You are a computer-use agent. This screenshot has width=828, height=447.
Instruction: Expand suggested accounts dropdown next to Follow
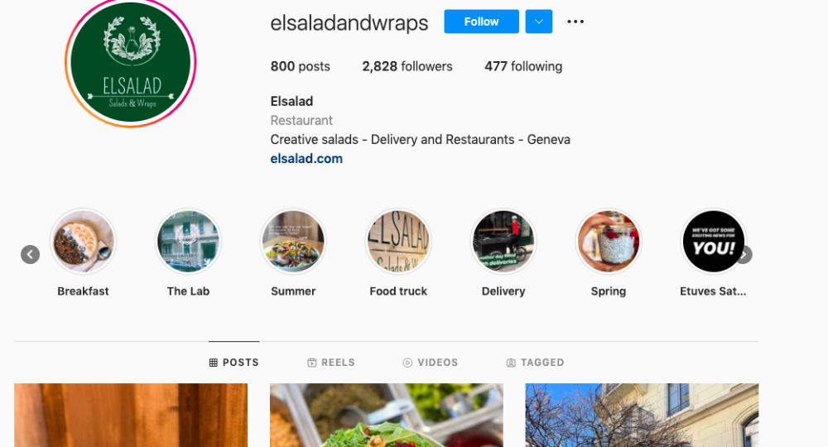click(539, 22)
